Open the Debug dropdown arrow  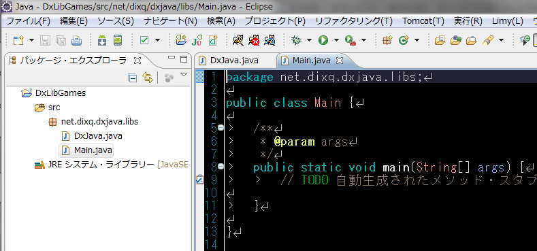coord(309,40)
